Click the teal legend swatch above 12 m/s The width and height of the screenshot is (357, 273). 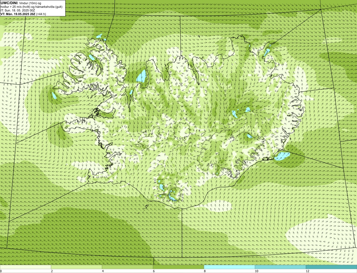click(x=331, y=267)
